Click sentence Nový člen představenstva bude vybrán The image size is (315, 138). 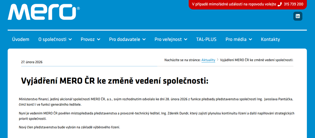pyautogui.click(x=69, y=127)
